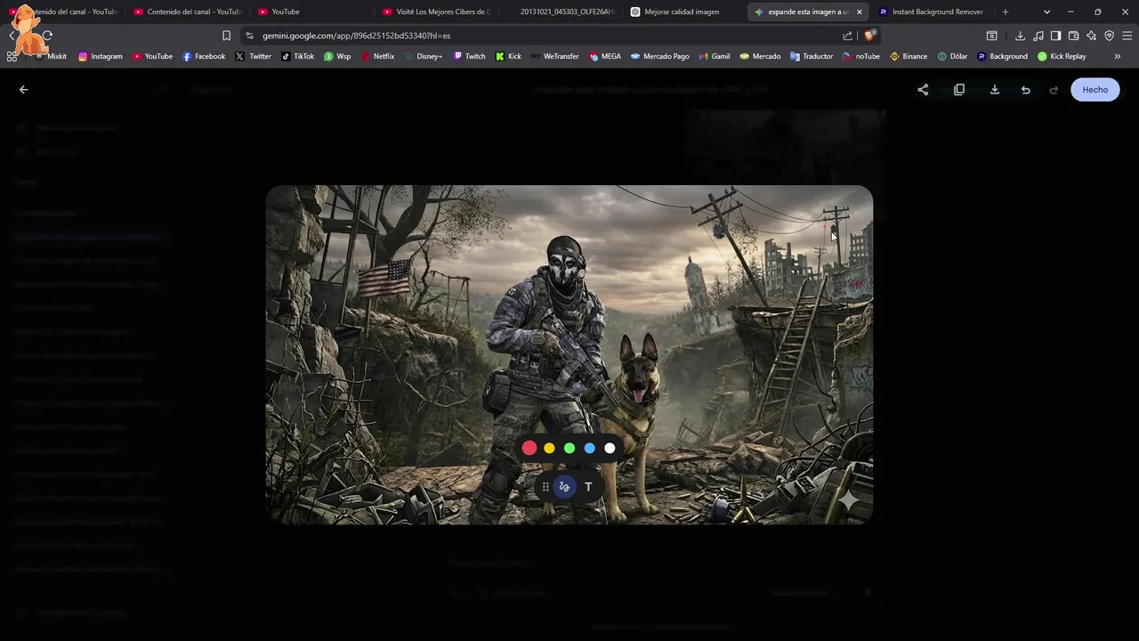Open the Mercado Pago bookmark
The width and height of the screenshot is (1139, 641).
[660, 56]
